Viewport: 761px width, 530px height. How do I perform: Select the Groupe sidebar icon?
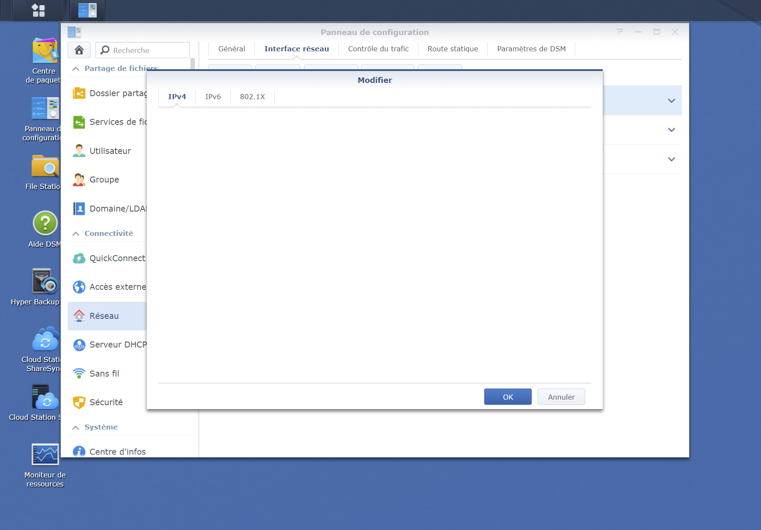(x=79, y=180)
